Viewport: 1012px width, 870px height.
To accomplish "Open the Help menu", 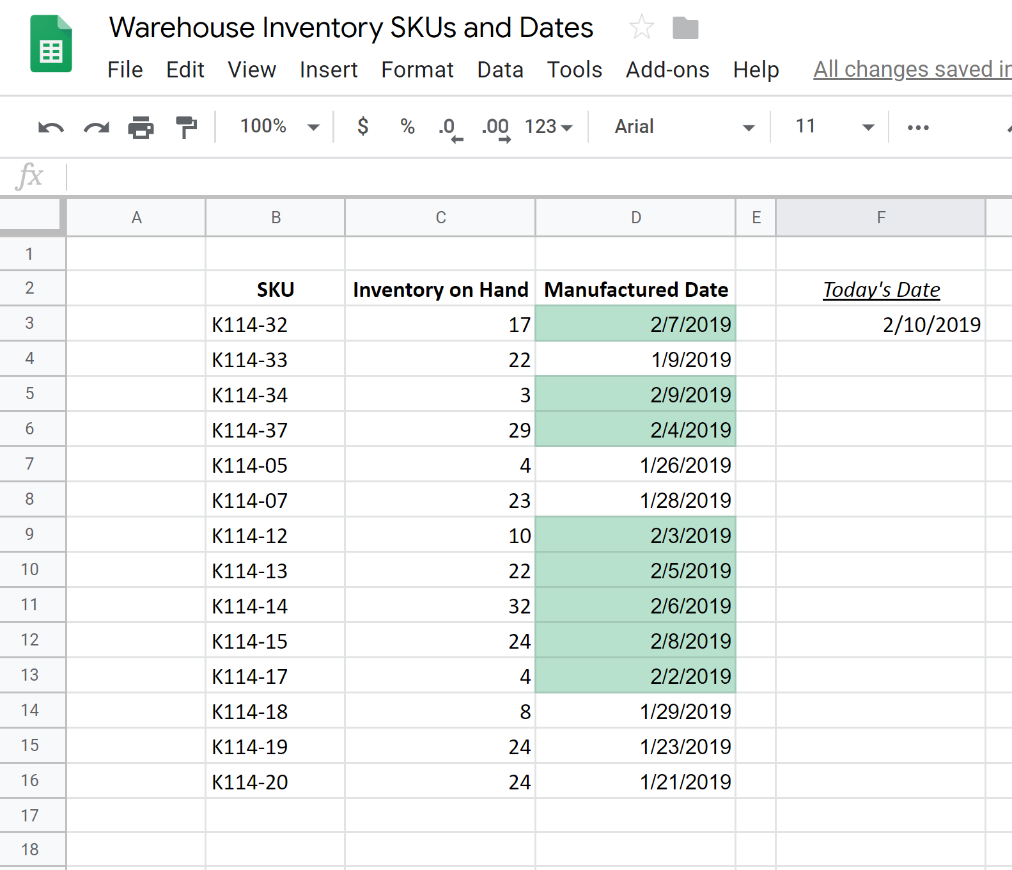I will coord(756,69).
